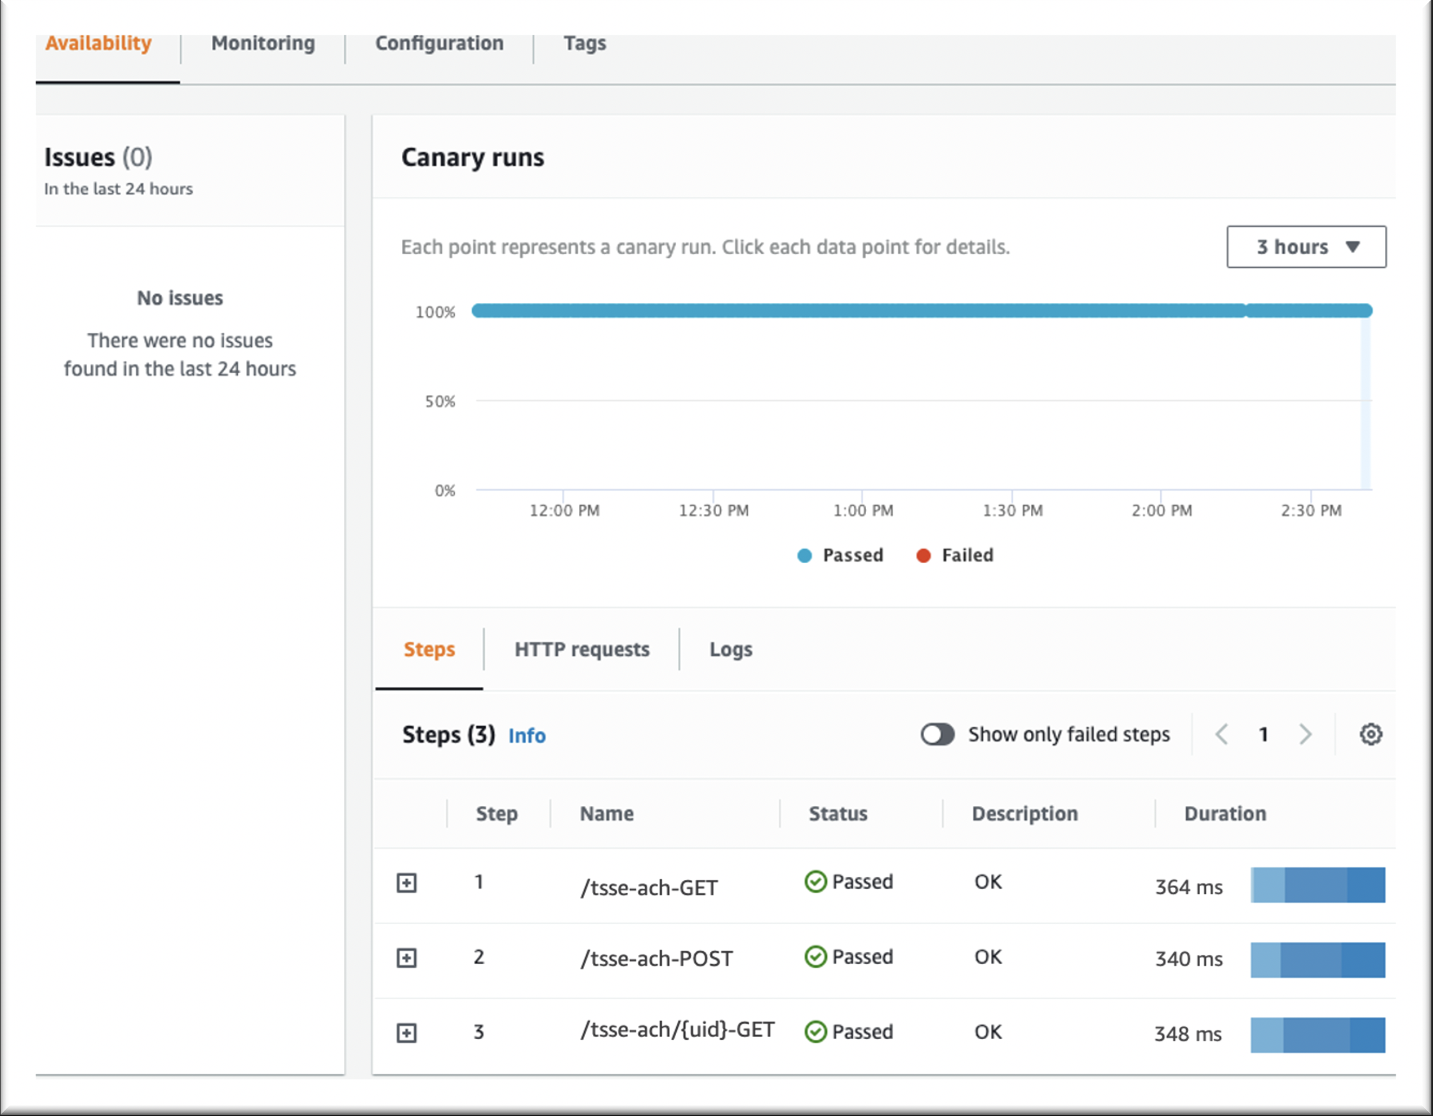Toggle Show only failed steps switch

(x=937, y=734)
